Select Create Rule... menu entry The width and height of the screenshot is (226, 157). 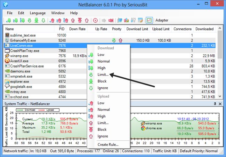[x=108, y=144]
